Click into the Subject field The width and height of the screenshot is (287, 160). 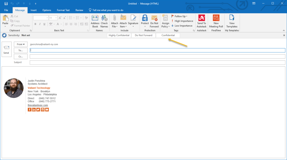tap(157, 62)
